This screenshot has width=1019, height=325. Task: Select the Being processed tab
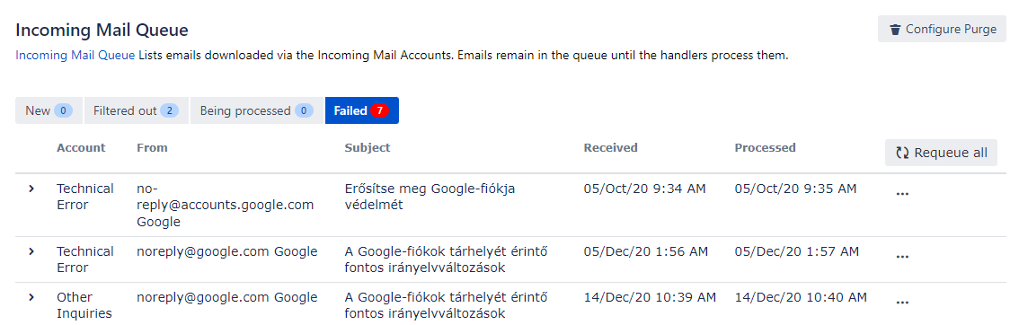tap(257, 111)
